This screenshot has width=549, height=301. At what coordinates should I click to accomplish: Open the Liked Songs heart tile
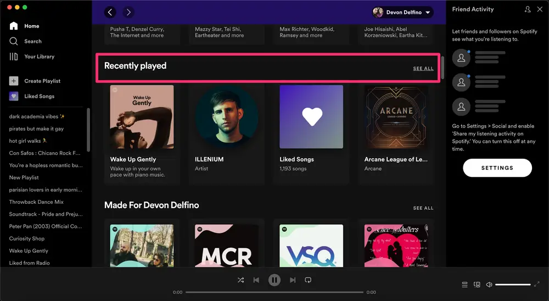[311, 116]
